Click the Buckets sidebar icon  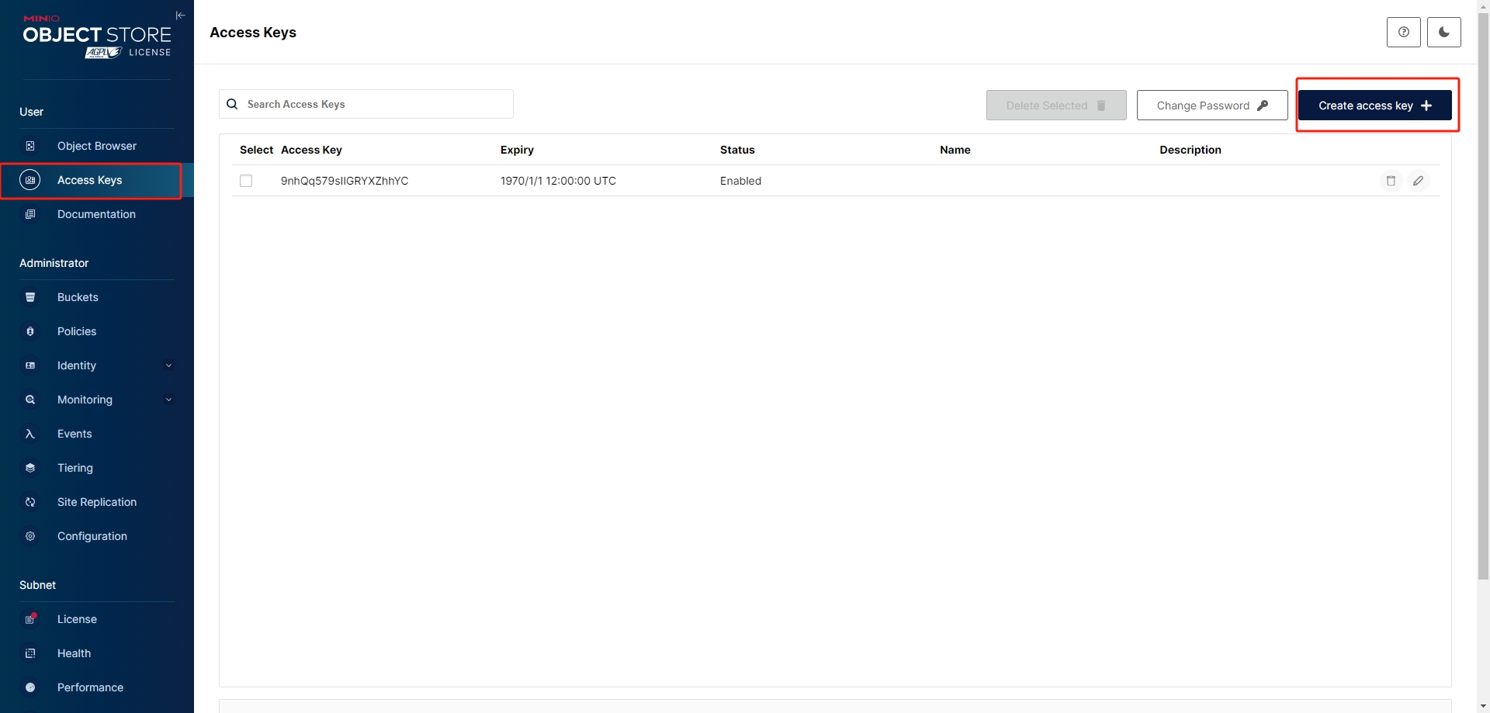30,297
